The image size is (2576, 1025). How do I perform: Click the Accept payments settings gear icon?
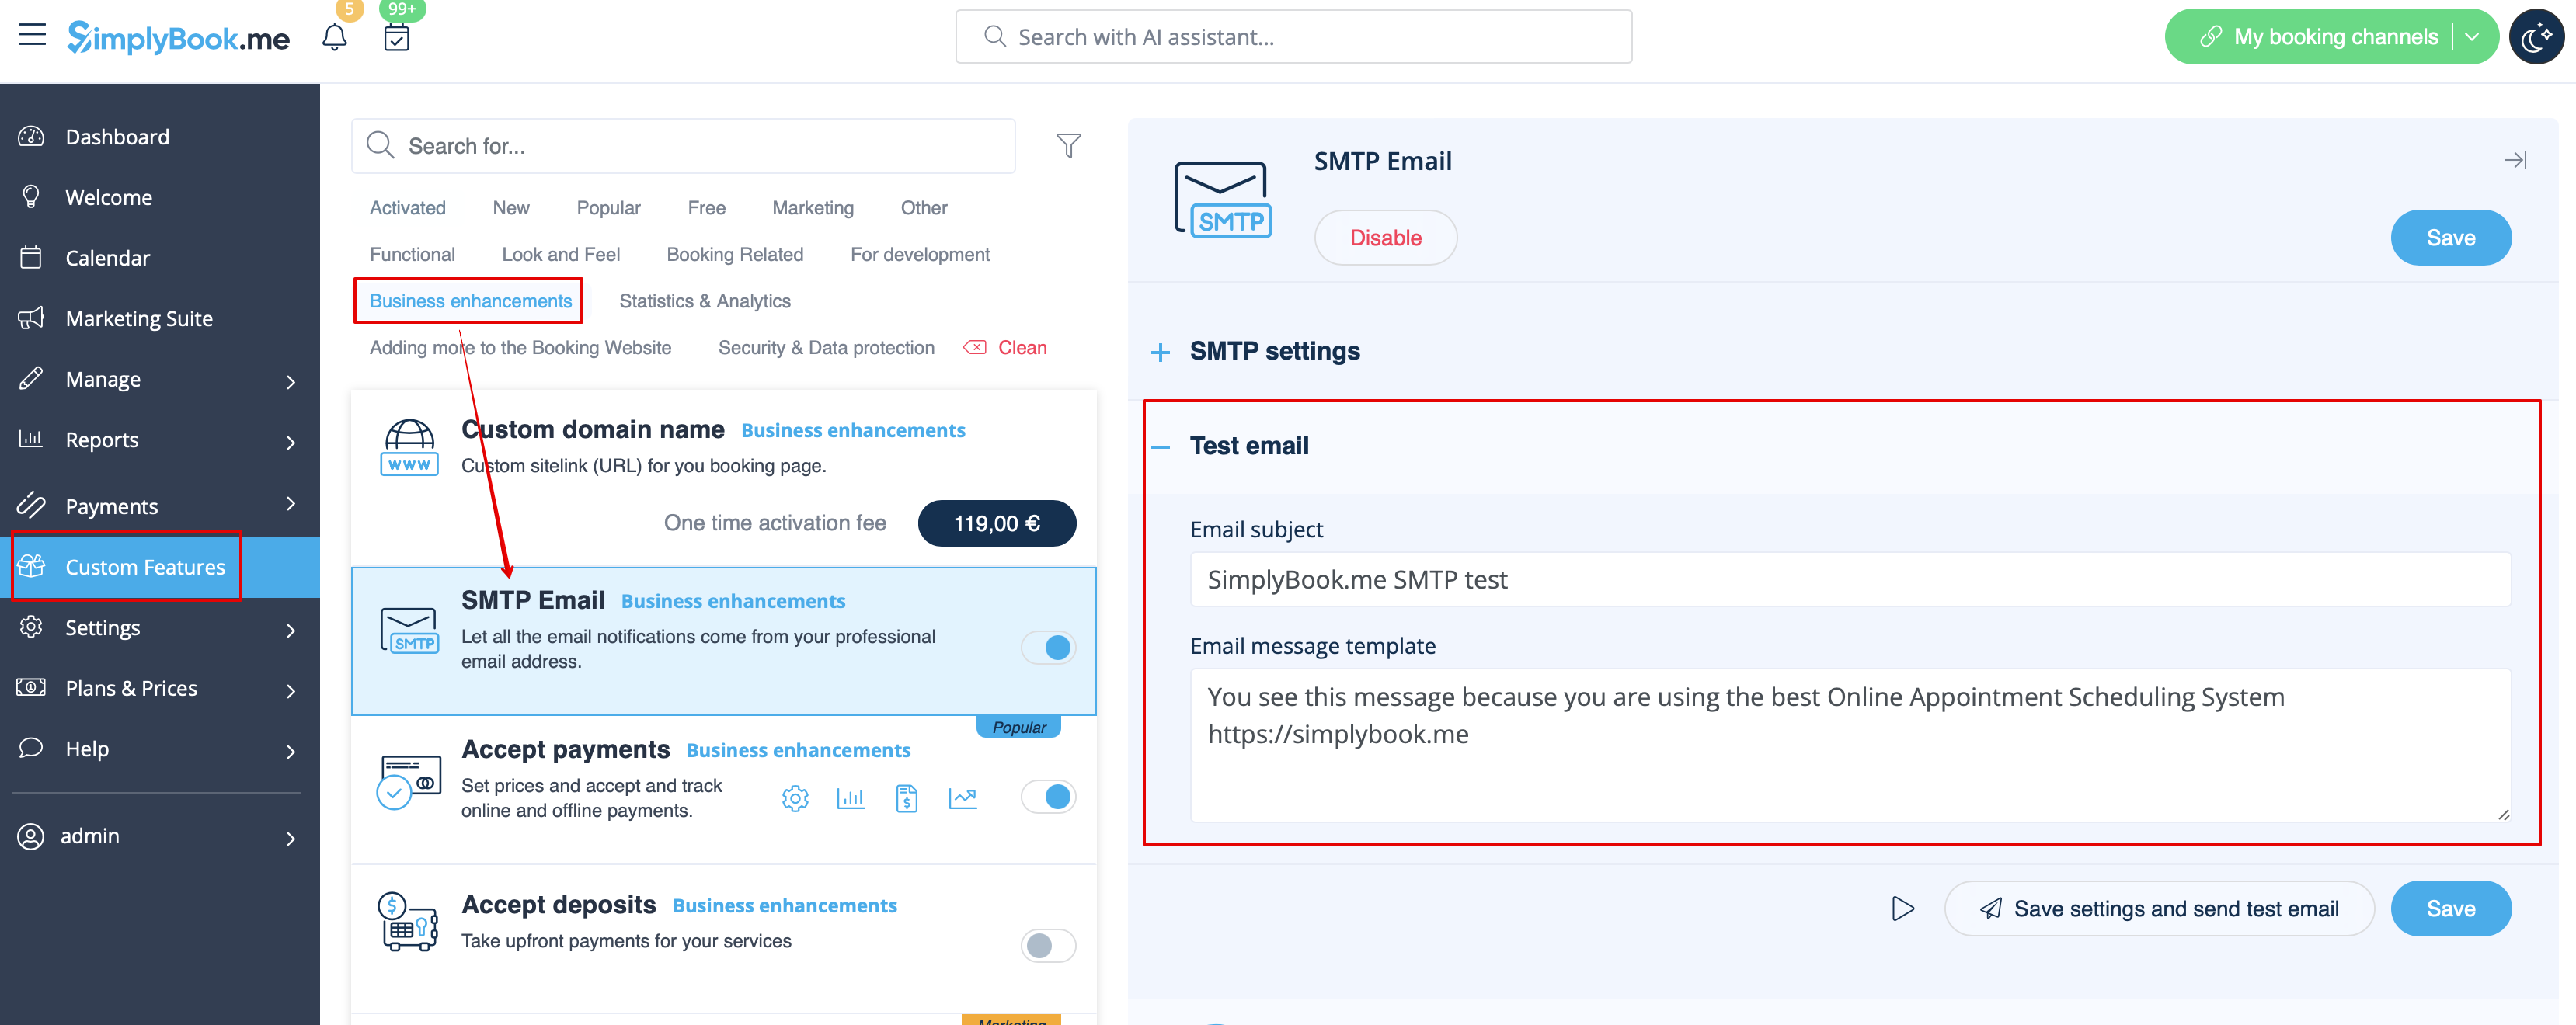pos(795,798)
